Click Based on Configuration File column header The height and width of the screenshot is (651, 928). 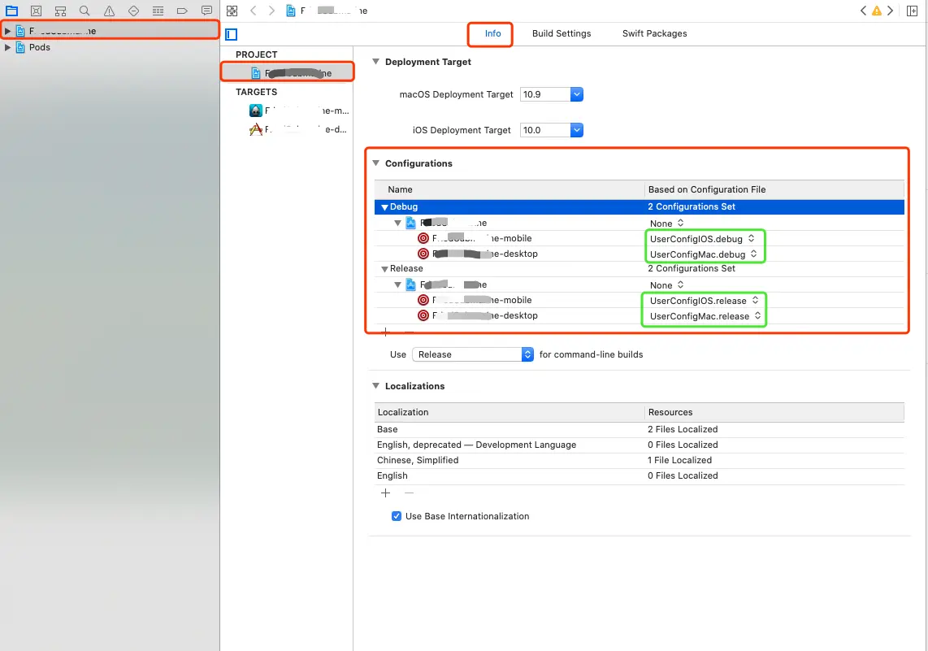pos(774,189)
